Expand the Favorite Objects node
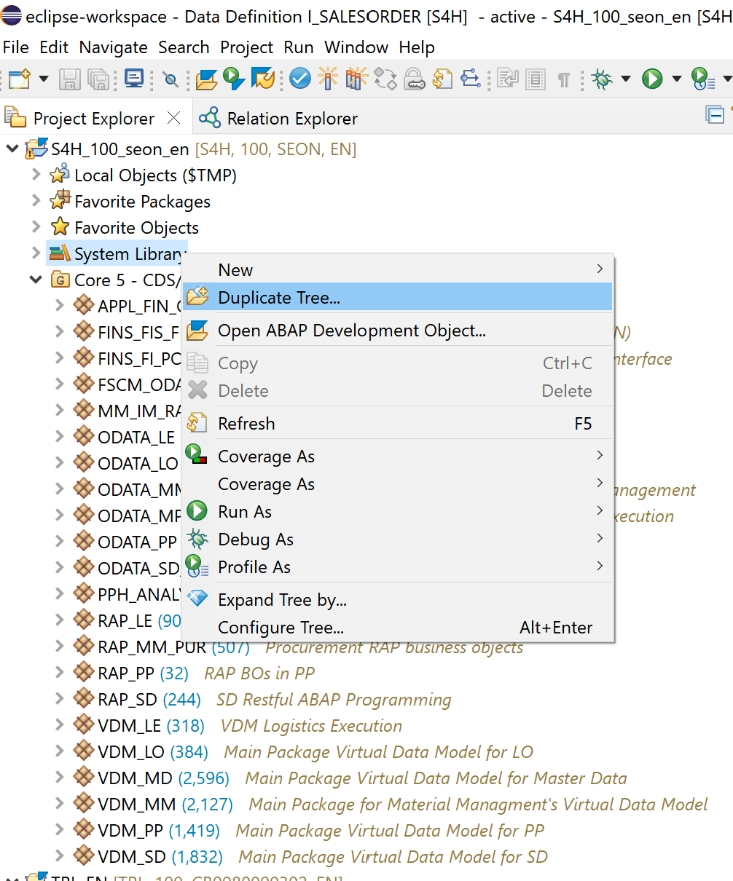733x881 pixels. (36, 228)
